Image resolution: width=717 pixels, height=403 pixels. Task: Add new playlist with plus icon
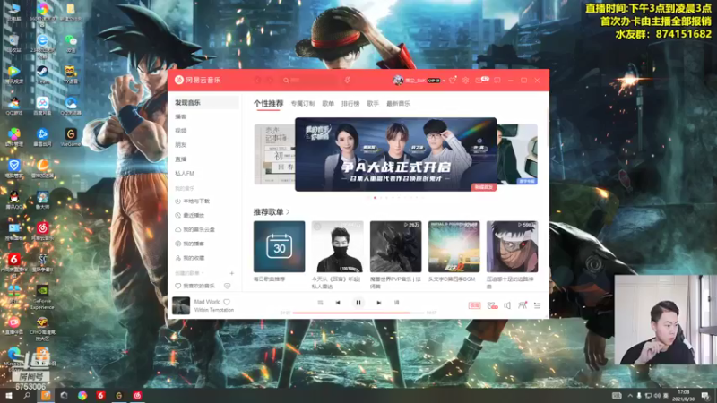[x=232, y=273]
